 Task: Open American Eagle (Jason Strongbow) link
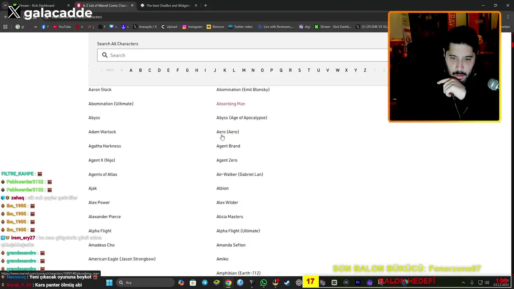tap(122, 259)
